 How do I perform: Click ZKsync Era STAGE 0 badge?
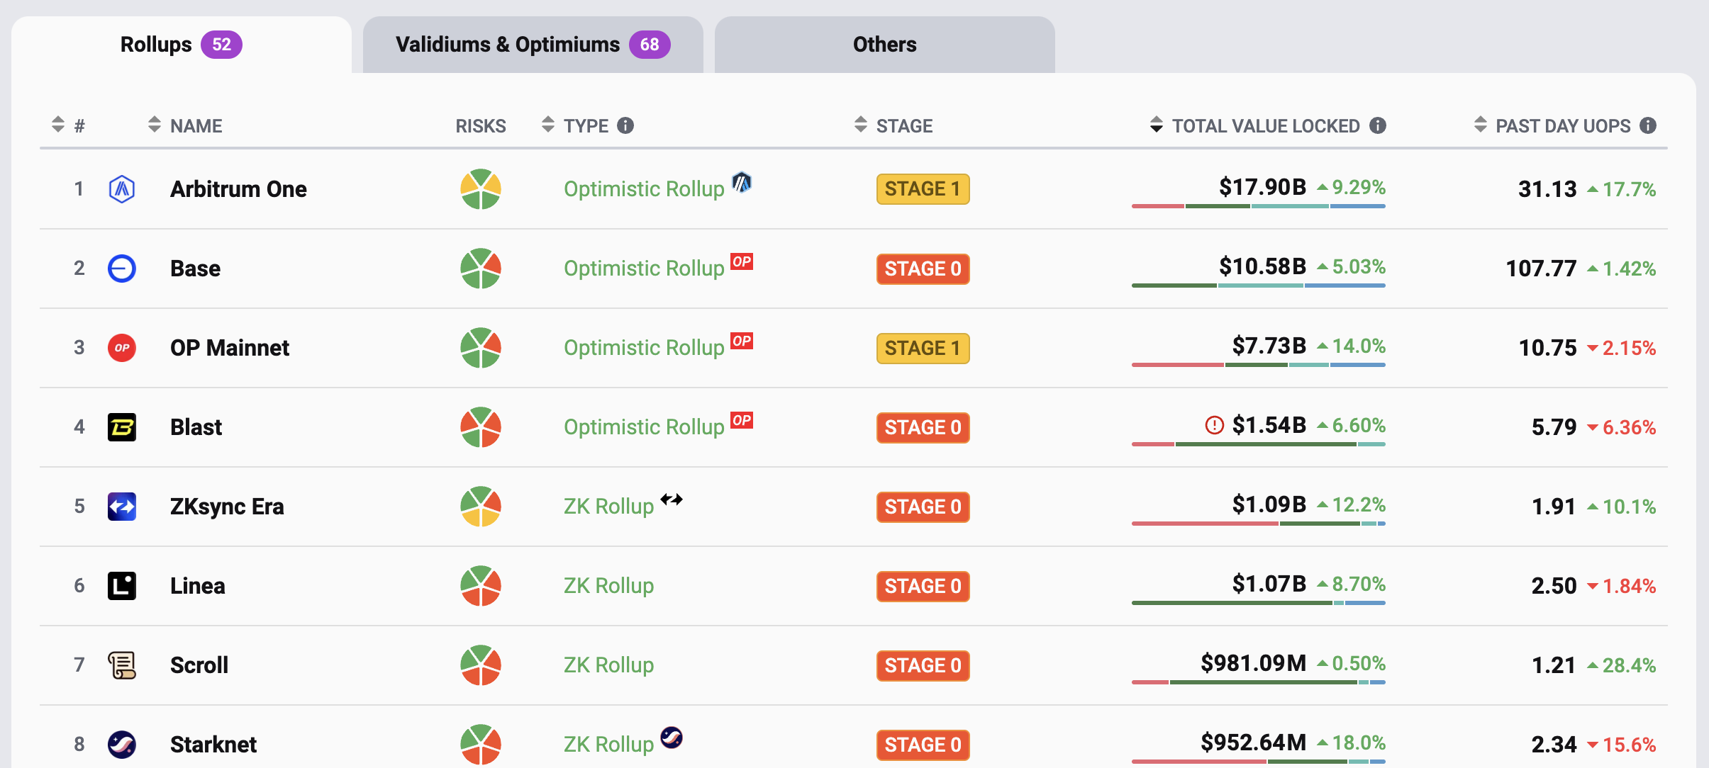(x=923, y=507)
